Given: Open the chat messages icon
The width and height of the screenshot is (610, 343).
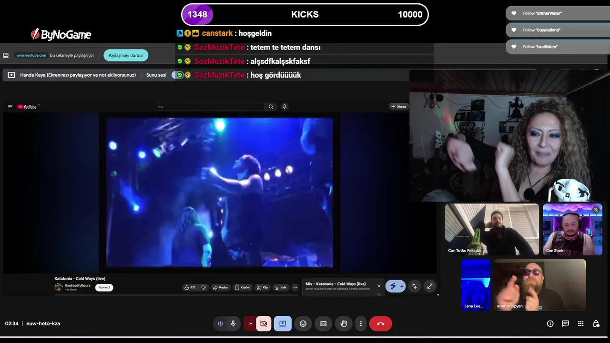Looking at the screenshot, I should point(565,323).
